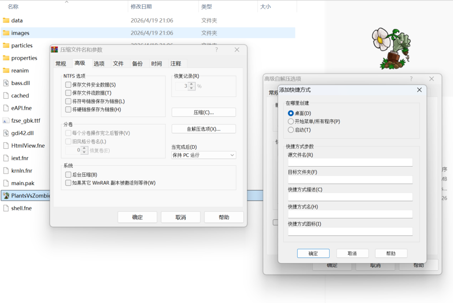Select the 开始菜单/所有程序(P) radio button

click(291, 121)
